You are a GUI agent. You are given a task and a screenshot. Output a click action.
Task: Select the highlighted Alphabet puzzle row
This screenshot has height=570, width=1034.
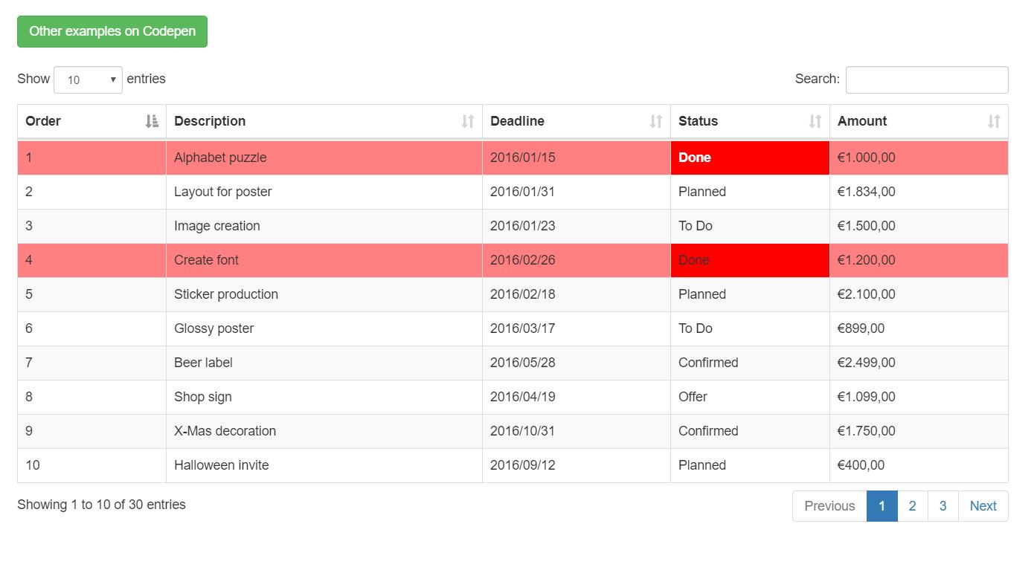[x=219, y=157]
